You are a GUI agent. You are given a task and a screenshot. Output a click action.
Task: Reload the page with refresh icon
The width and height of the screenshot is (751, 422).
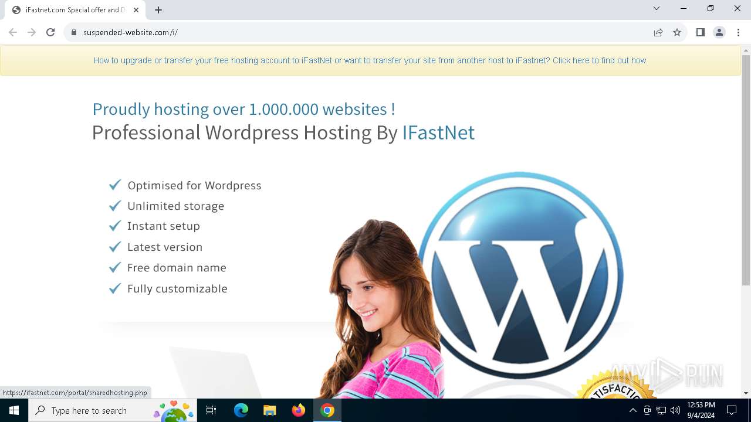[x=50, y=32]
